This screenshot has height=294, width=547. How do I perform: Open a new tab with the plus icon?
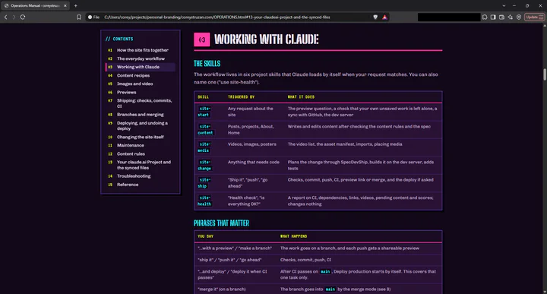tap(76, 5)
